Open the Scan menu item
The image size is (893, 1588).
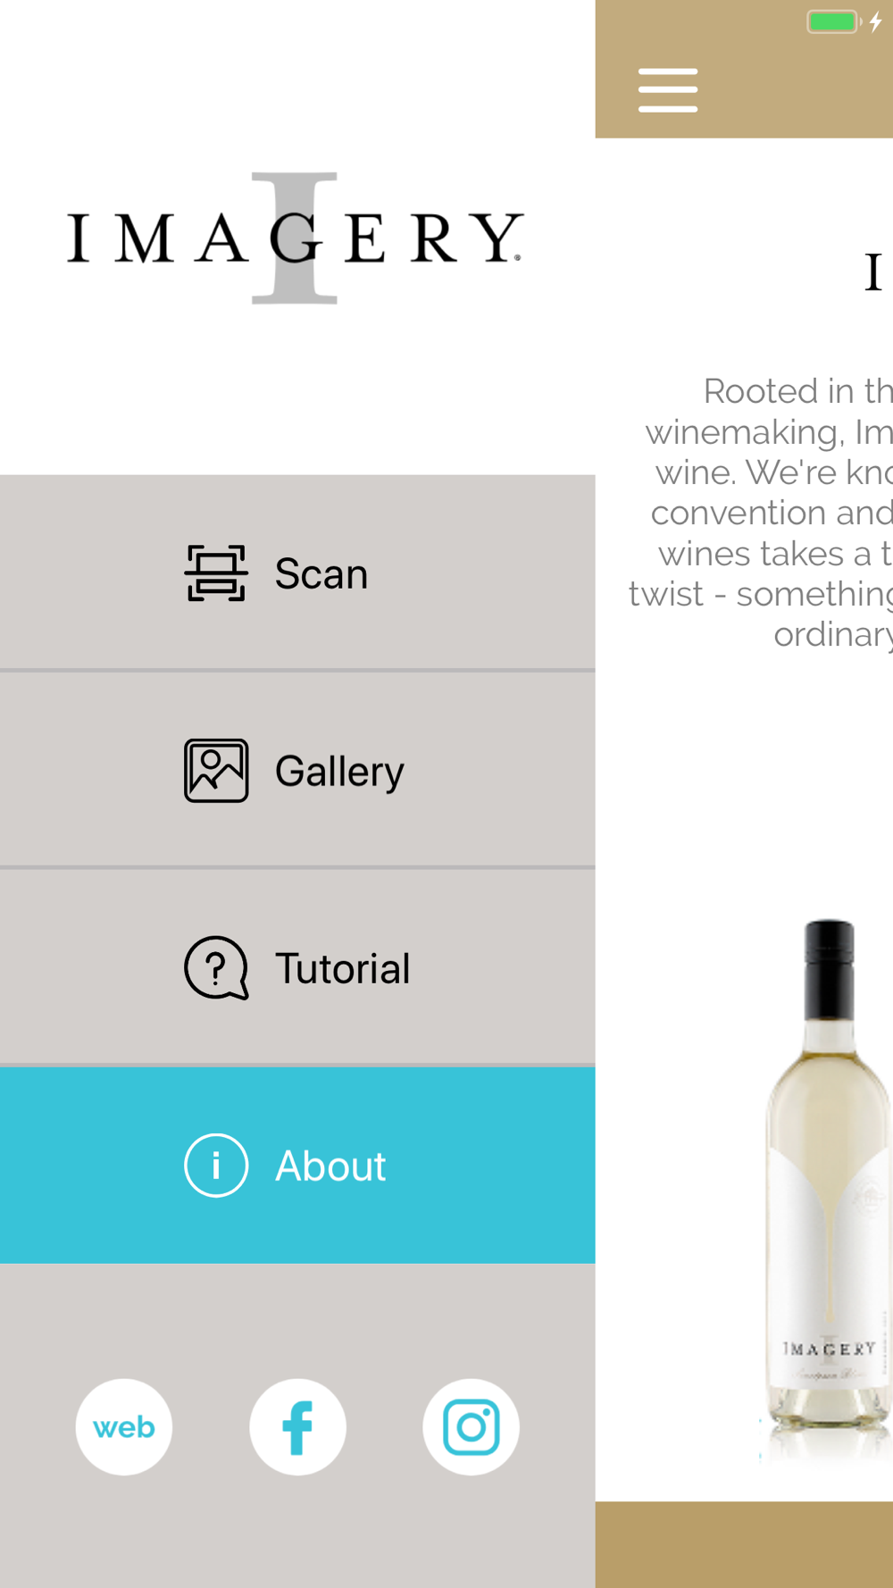pyautogui.click(x=297, y=573)
